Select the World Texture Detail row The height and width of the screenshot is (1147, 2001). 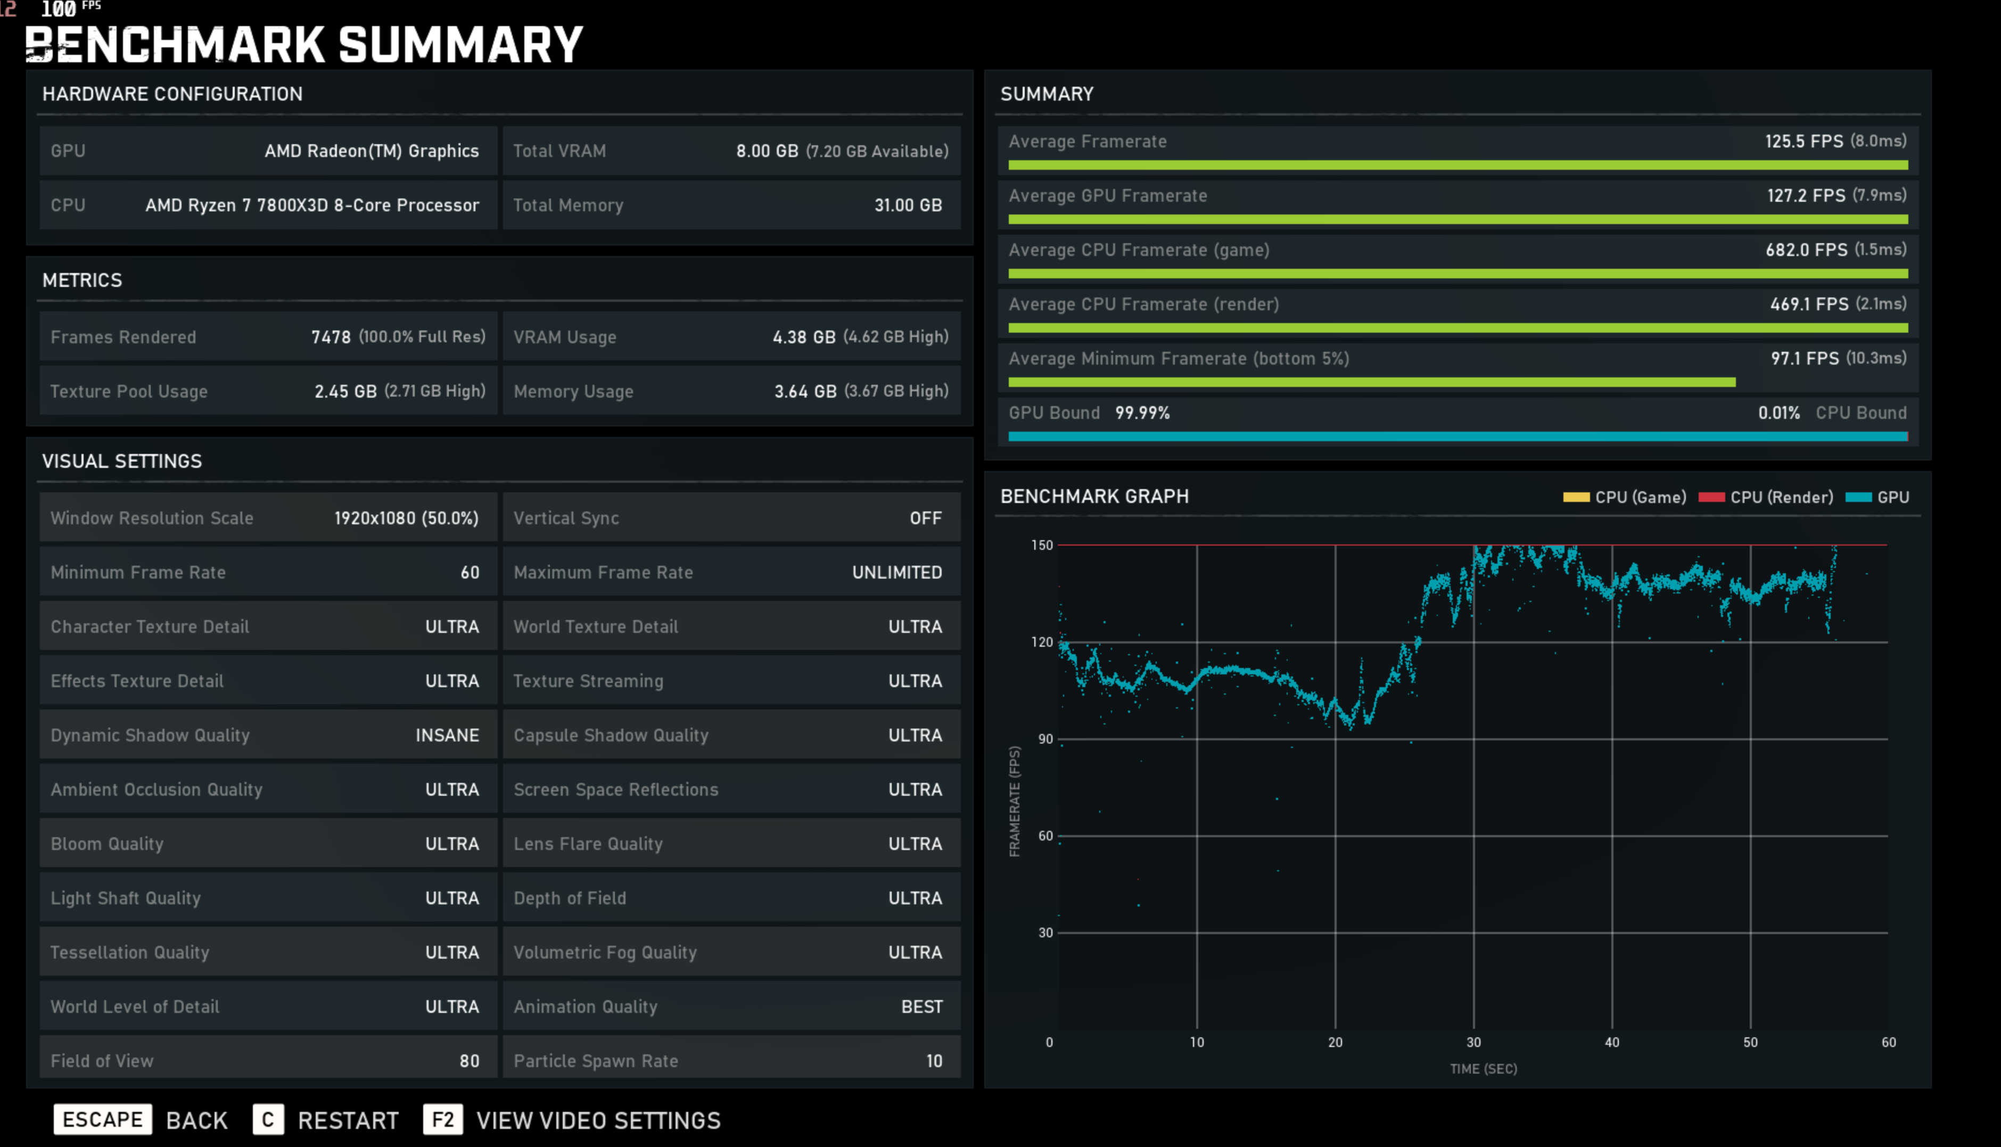tap(732, 626)
